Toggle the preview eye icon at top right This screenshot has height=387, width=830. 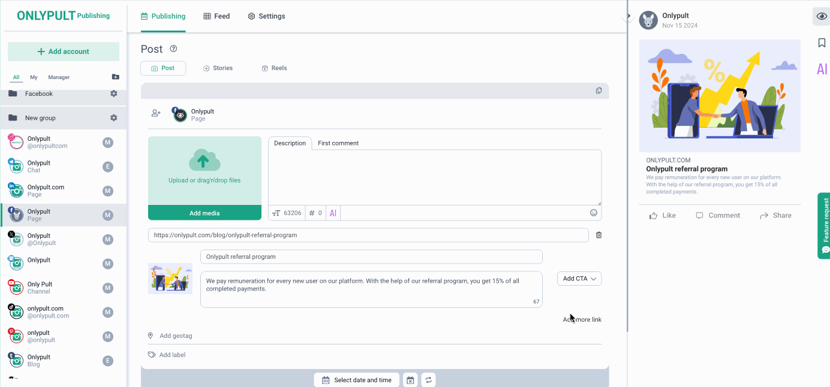point(822,16)
